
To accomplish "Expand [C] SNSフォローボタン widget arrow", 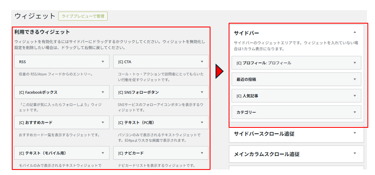I will (202, 92).
